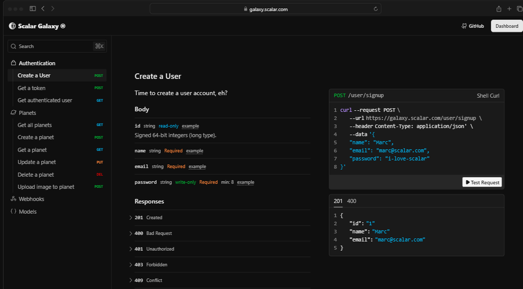The height and width of the screenshot is (289, 523).
Task: Open the Authentication section label
Action: pyautogui.click(x=37, y=63)
